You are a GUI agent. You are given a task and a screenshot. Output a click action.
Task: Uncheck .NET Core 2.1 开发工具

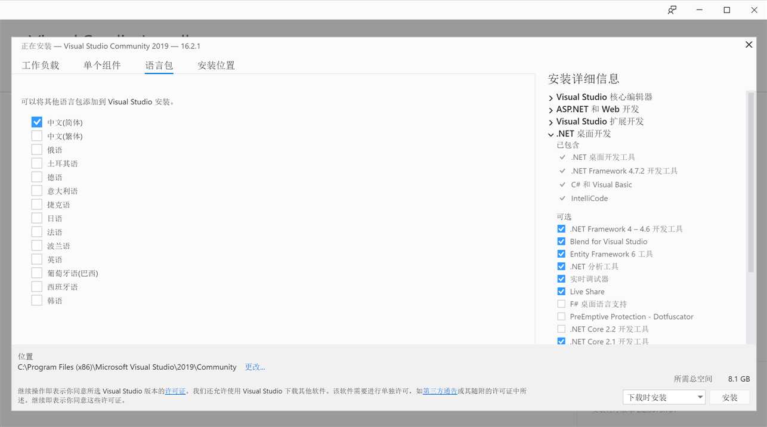pos(561,341)
